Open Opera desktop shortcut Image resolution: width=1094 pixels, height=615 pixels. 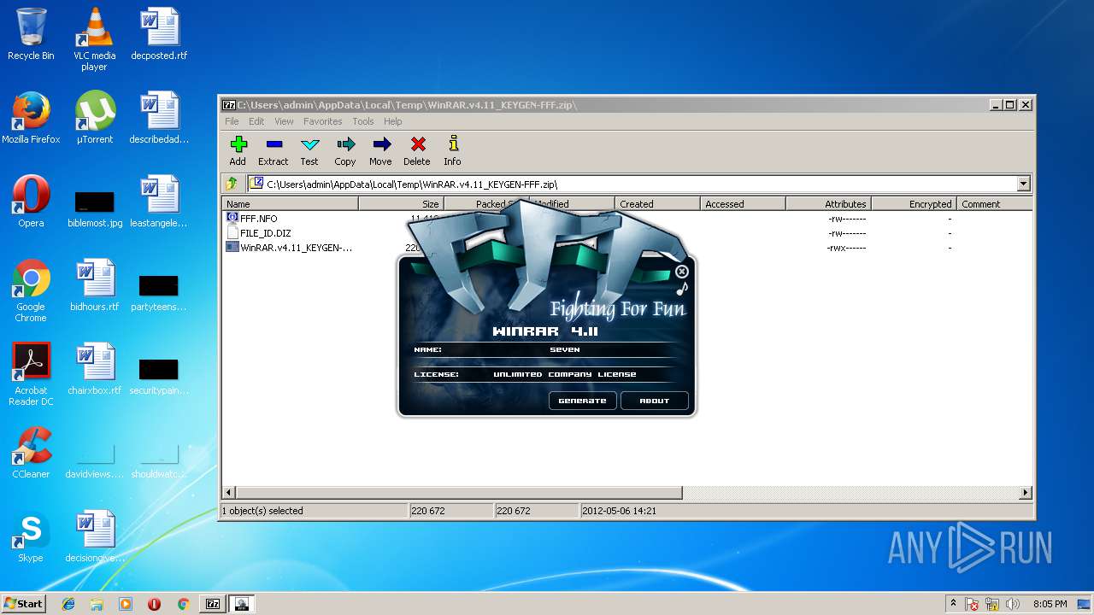point(31,202)
